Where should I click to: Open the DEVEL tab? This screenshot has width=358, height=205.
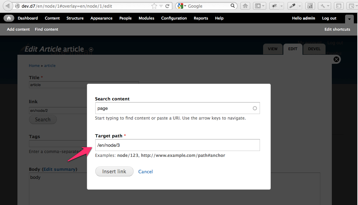coord(314,49)
